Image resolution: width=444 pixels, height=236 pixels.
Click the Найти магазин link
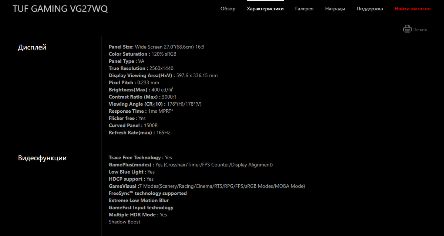[413, 9]
